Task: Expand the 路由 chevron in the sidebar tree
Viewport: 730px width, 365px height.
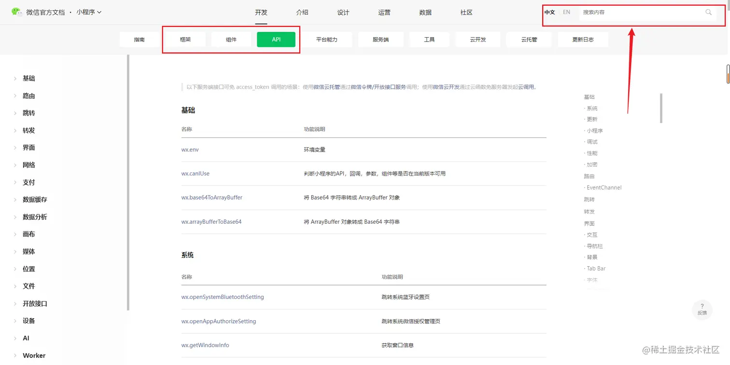Action: (x=15, y=96)
